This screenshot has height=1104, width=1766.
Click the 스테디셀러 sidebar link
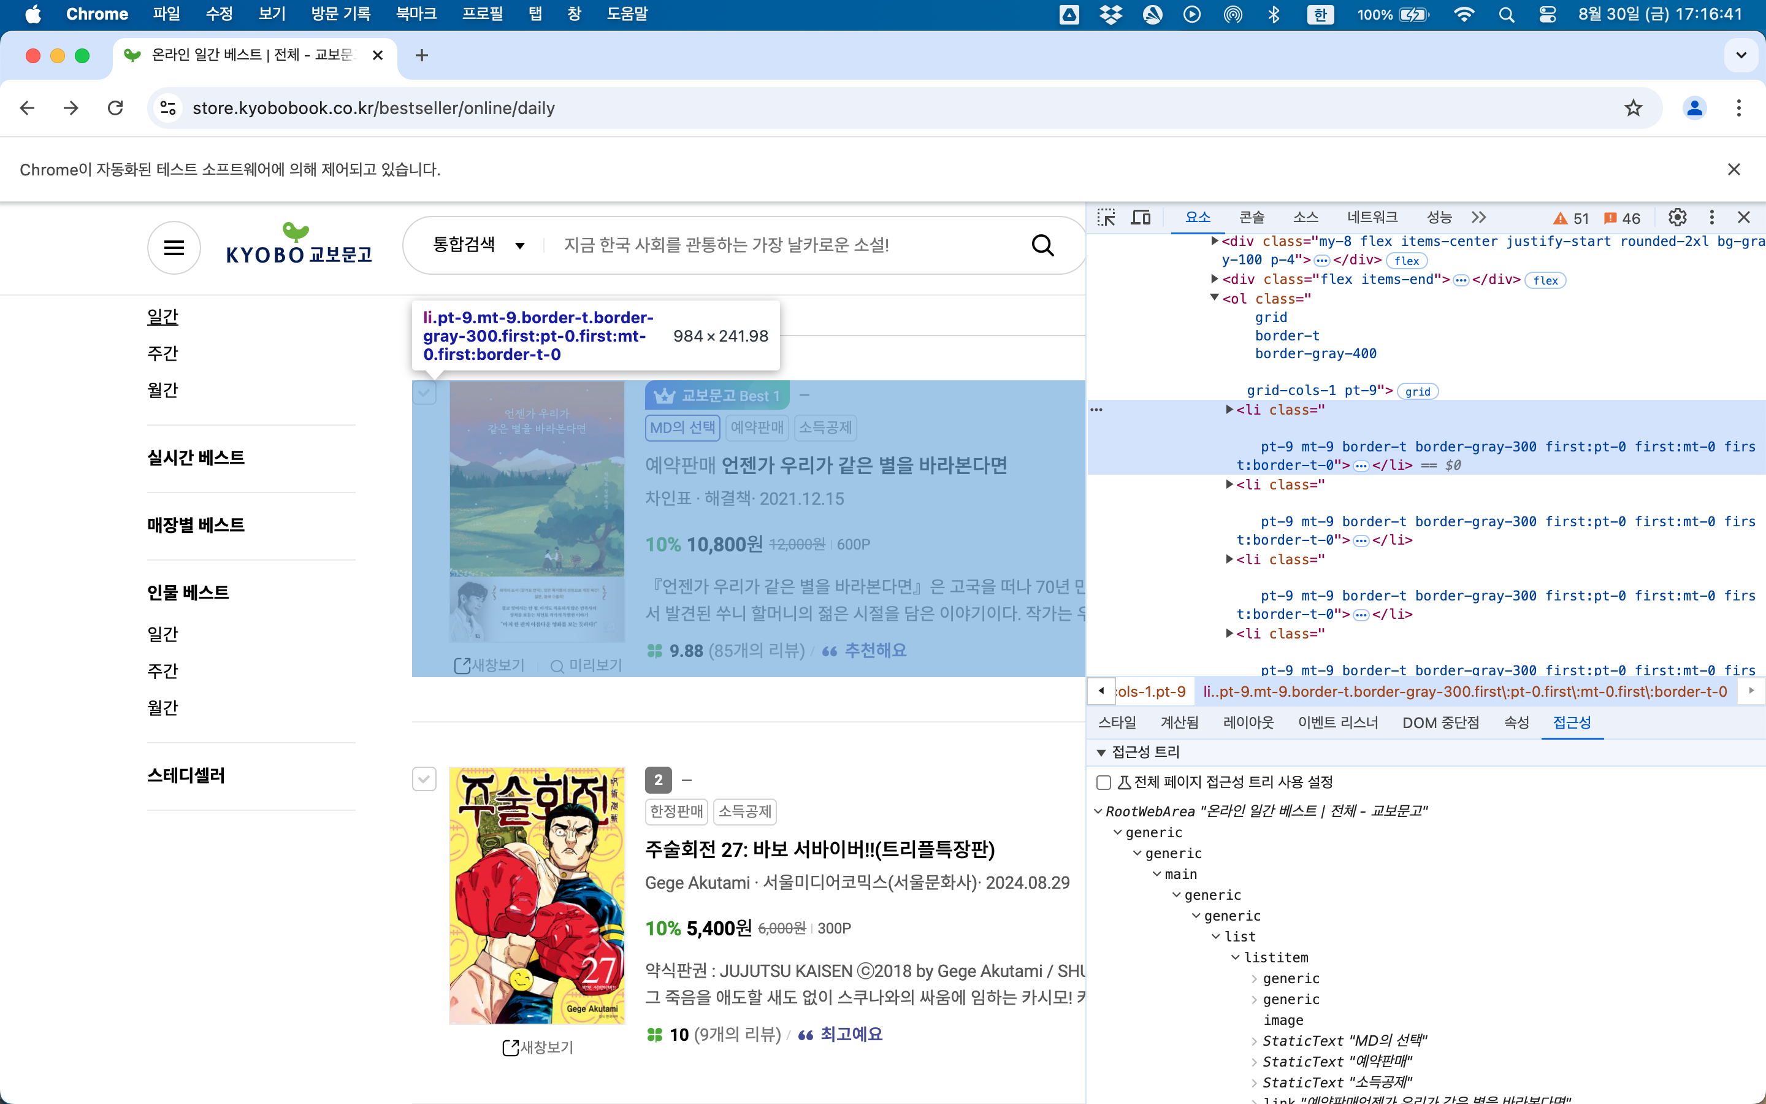[186, 775]
